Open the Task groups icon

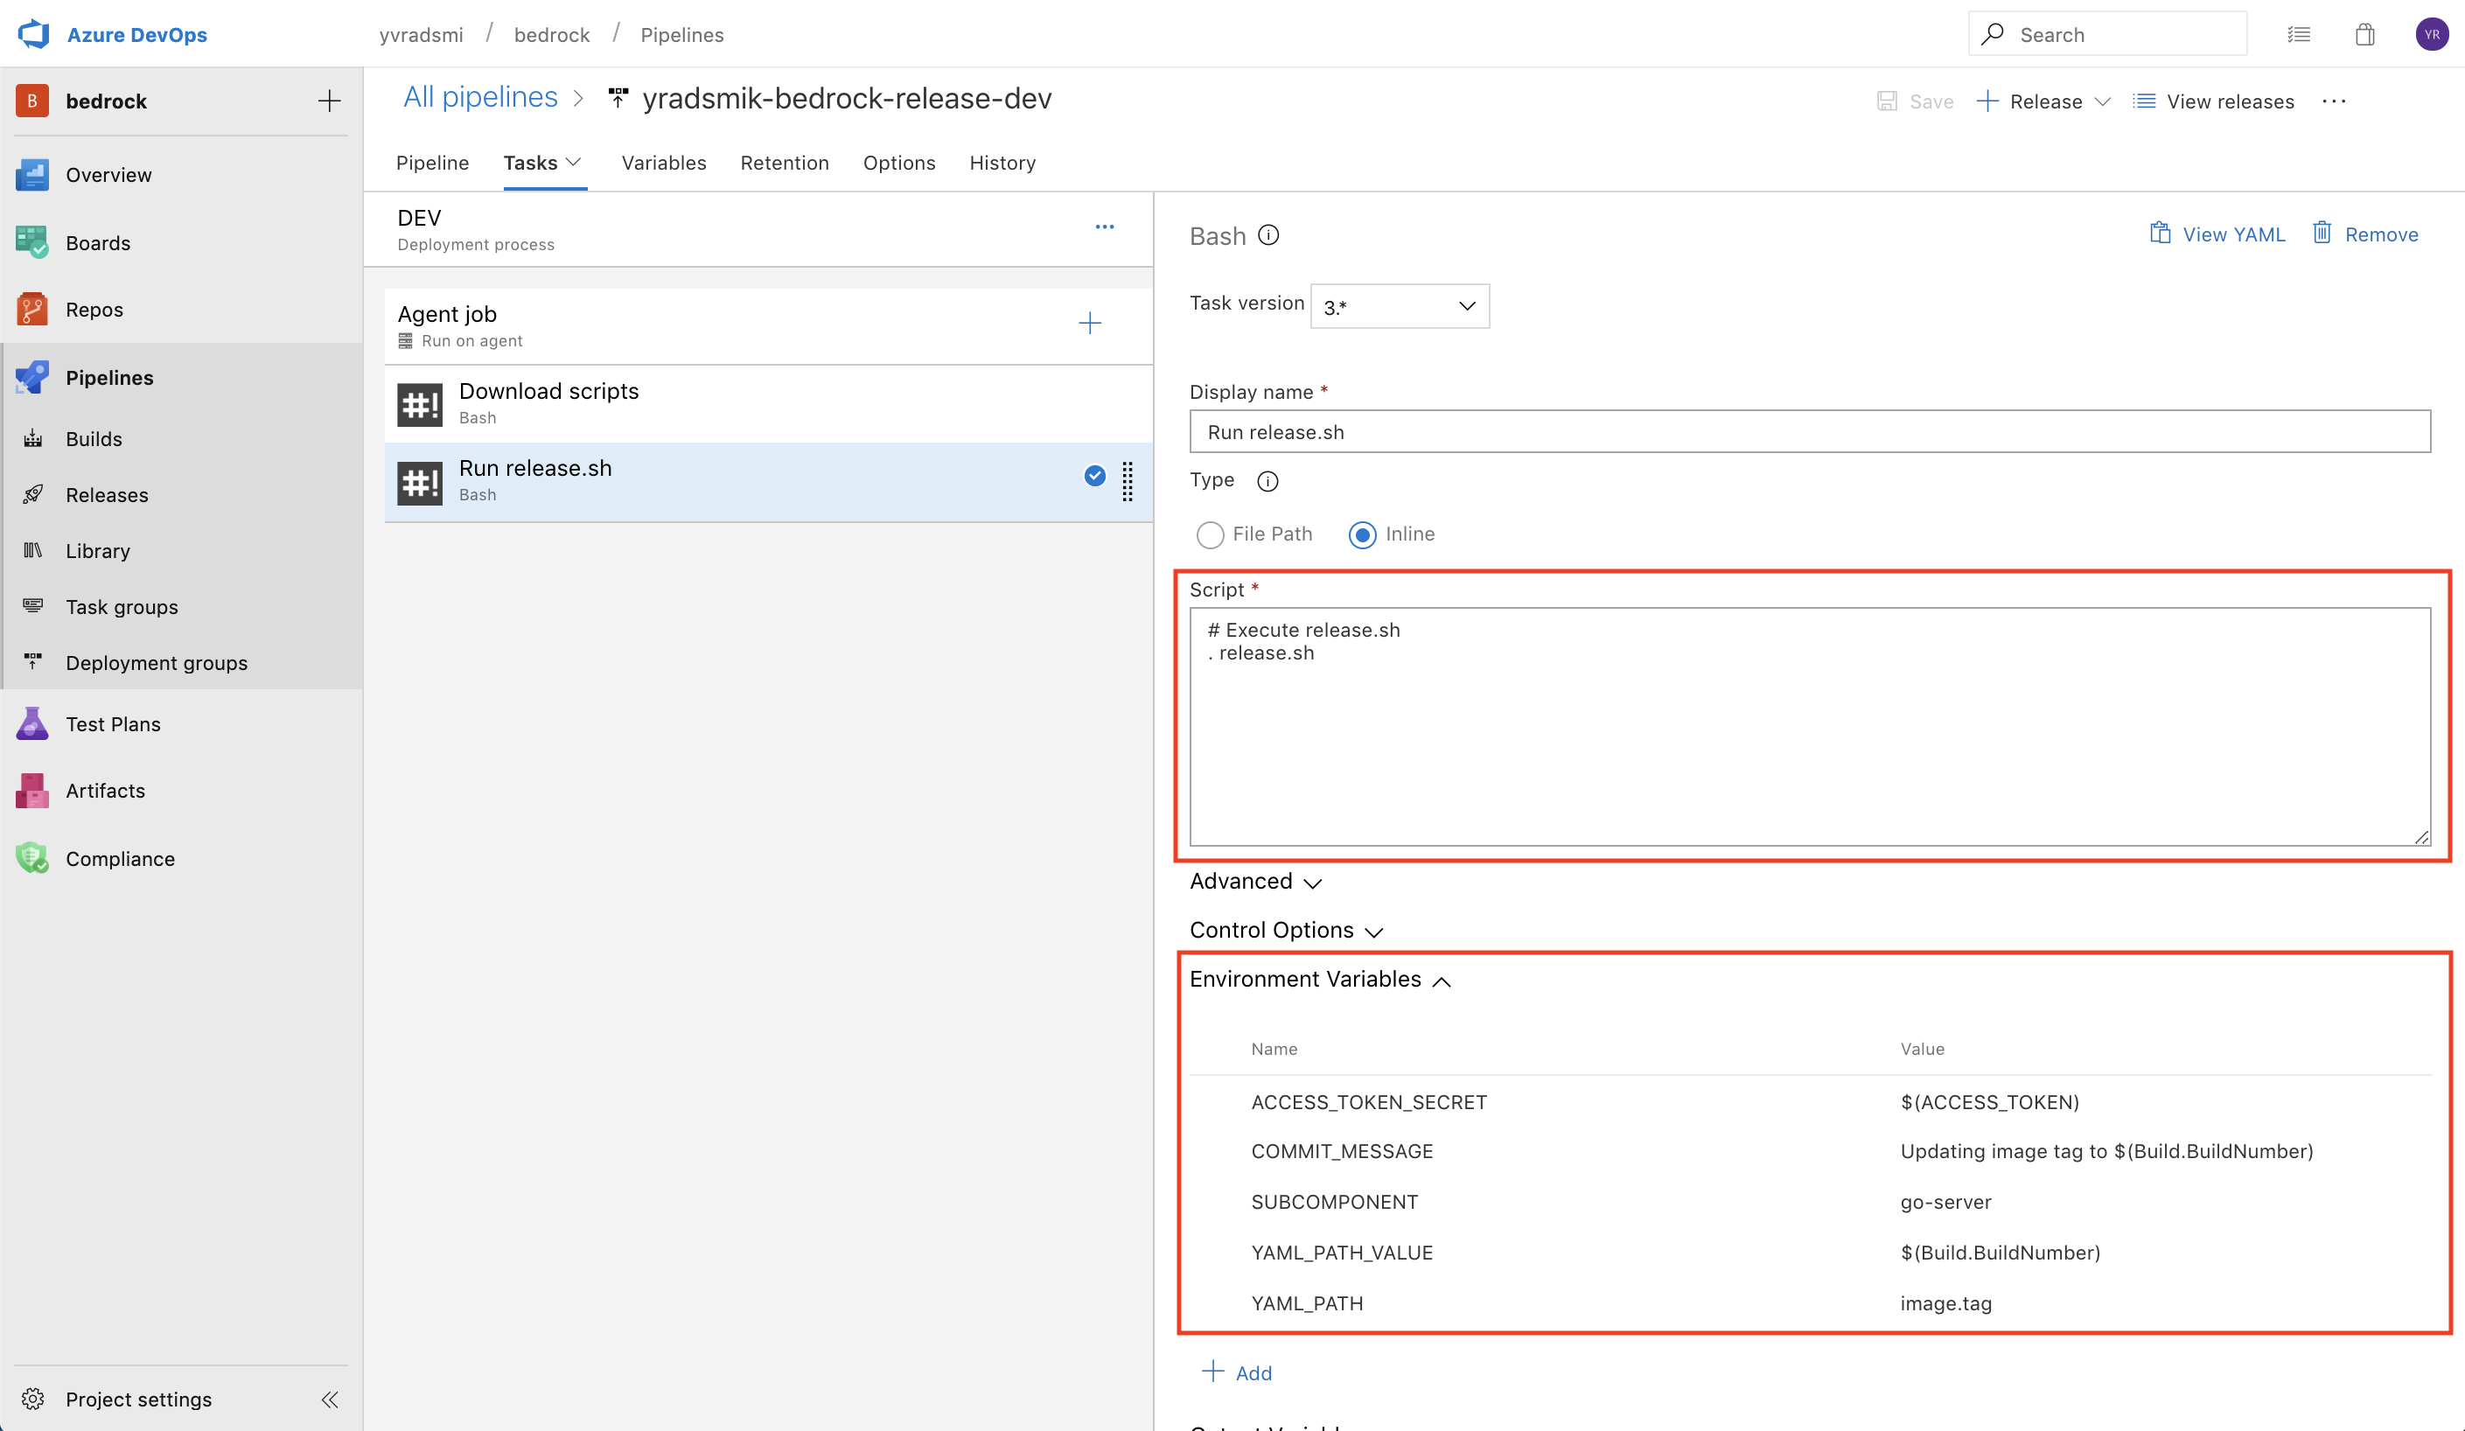[33, 606]
